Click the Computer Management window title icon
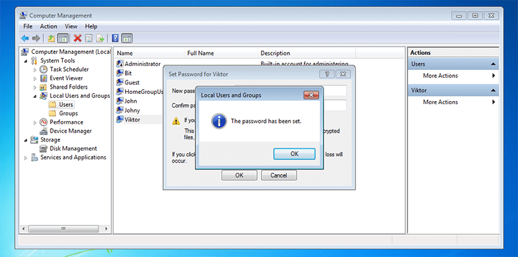Viewport: 518px width, 257px height. click(23, 15)
